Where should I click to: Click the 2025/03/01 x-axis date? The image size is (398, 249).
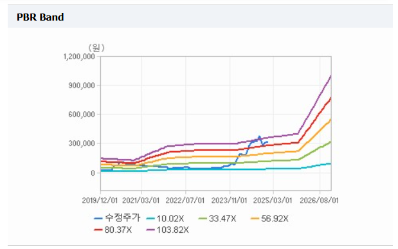pos(273,201)
